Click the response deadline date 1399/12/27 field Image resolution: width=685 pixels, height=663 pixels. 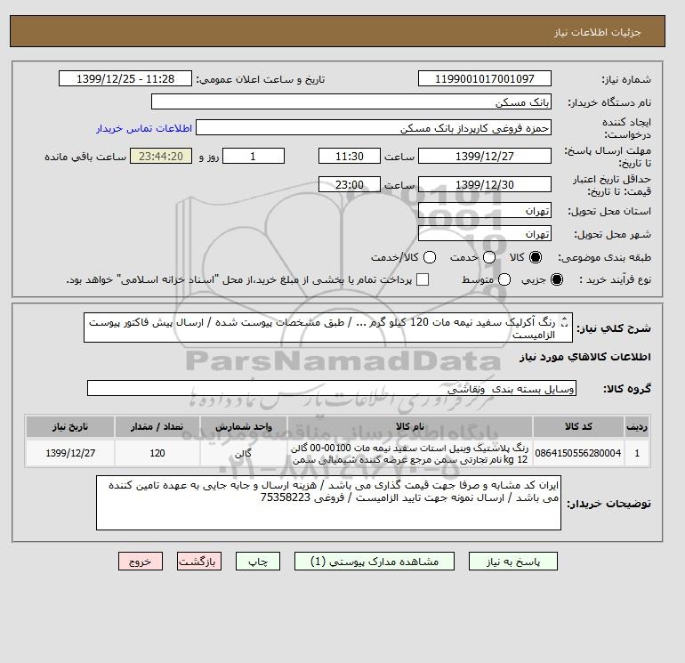point(485,156)
